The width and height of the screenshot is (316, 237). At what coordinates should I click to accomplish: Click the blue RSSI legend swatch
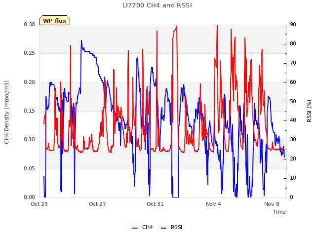pos(163,228)
